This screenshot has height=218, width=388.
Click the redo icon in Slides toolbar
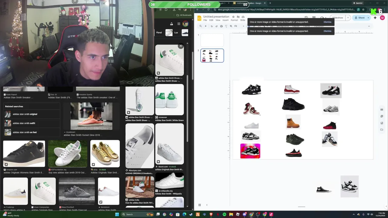point(216,26)
